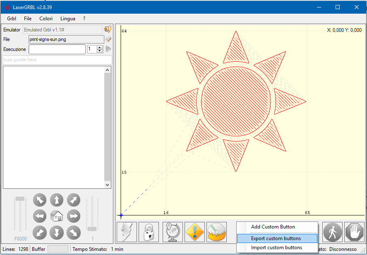Click the walking man resume button
The image size is (367, 255).
[x=332, y=232]
